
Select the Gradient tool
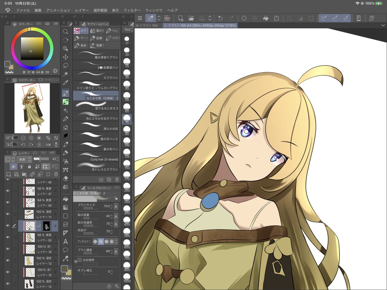pyautogui.click(x=65, y=207)
